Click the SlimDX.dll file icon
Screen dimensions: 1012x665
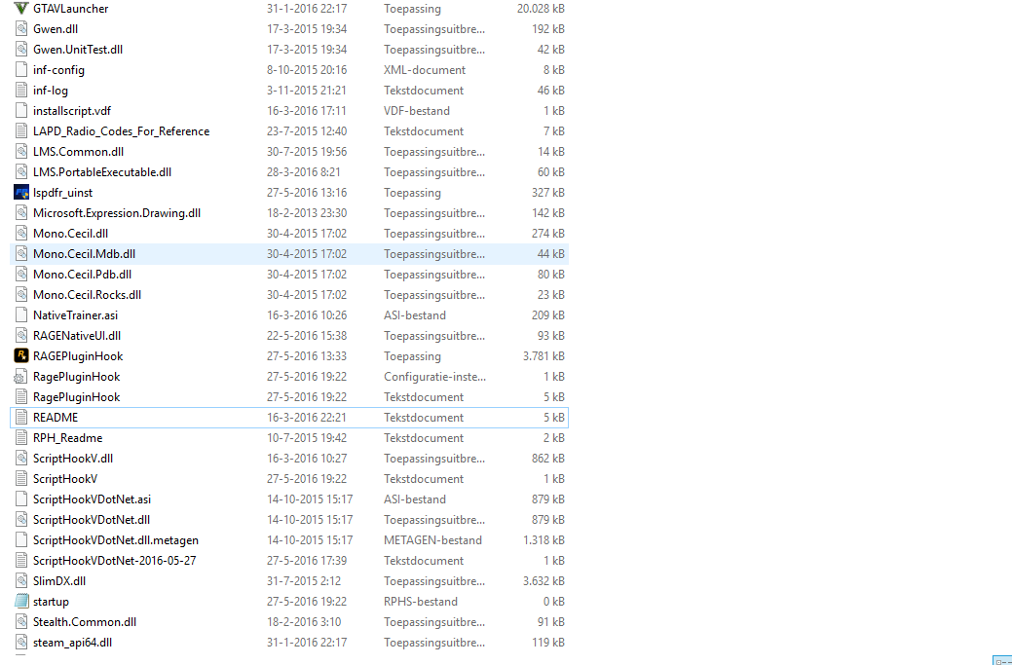tap(21, 581)
